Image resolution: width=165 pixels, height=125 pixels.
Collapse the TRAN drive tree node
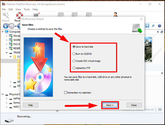[x=6, y=53]
